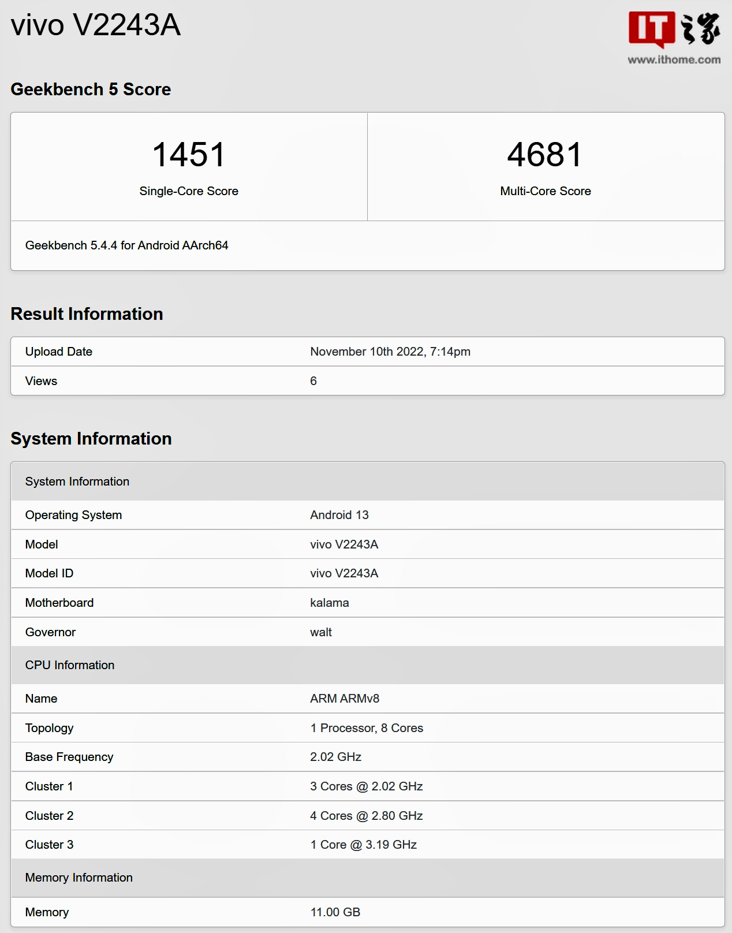Select the Views count value 6
Image resolution: width=732 pixels, height=933 pixels.
pos(313,381)
